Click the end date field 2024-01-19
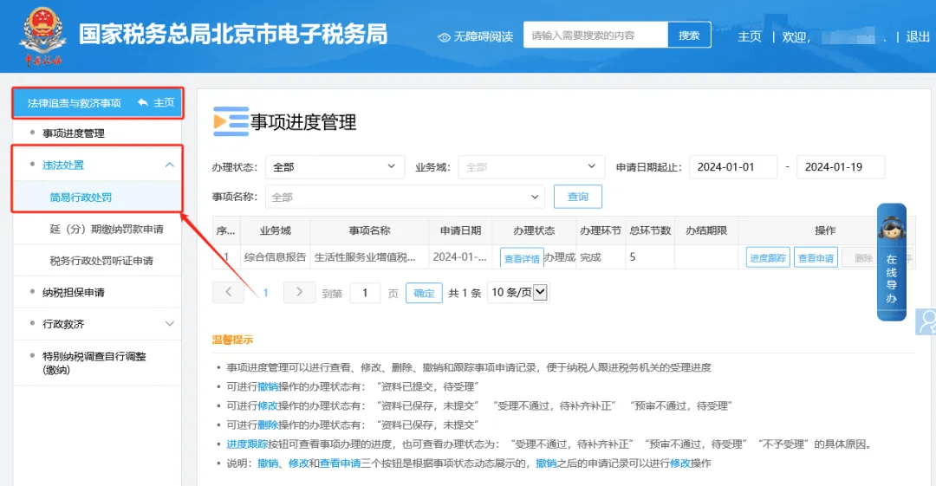This screenshot has width=936, height=486. click(841, 167)
